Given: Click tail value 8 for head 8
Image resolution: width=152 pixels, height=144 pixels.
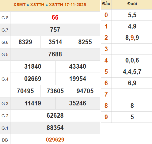Looking at the screenshot, I should click(132, 106).
